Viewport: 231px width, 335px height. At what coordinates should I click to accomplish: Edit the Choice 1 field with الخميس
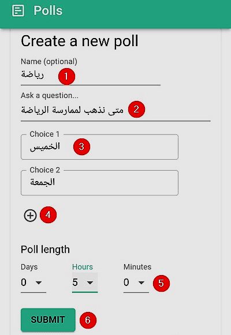coord(99,147)
